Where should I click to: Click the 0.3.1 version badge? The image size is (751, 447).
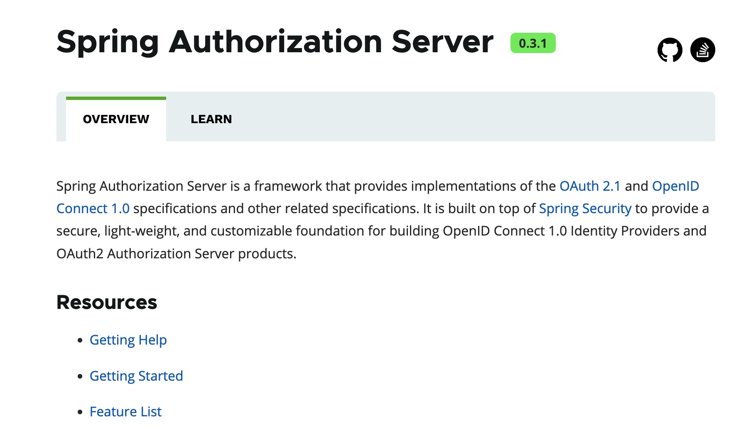(x=533, y=43)
